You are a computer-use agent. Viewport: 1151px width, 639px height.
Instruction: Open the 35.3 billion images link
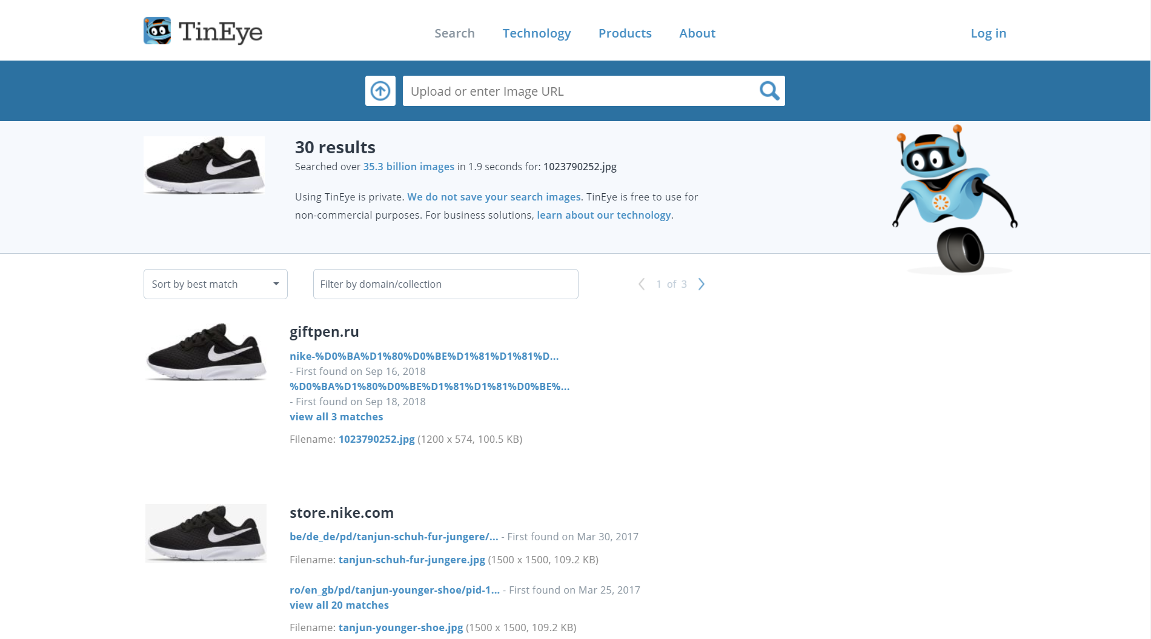pyautogui.click(x=409, y=167)
